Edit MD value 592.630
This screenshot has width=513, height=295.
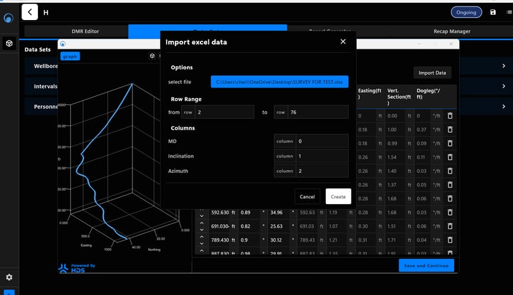pyautogui.click(x=220, y=213)
